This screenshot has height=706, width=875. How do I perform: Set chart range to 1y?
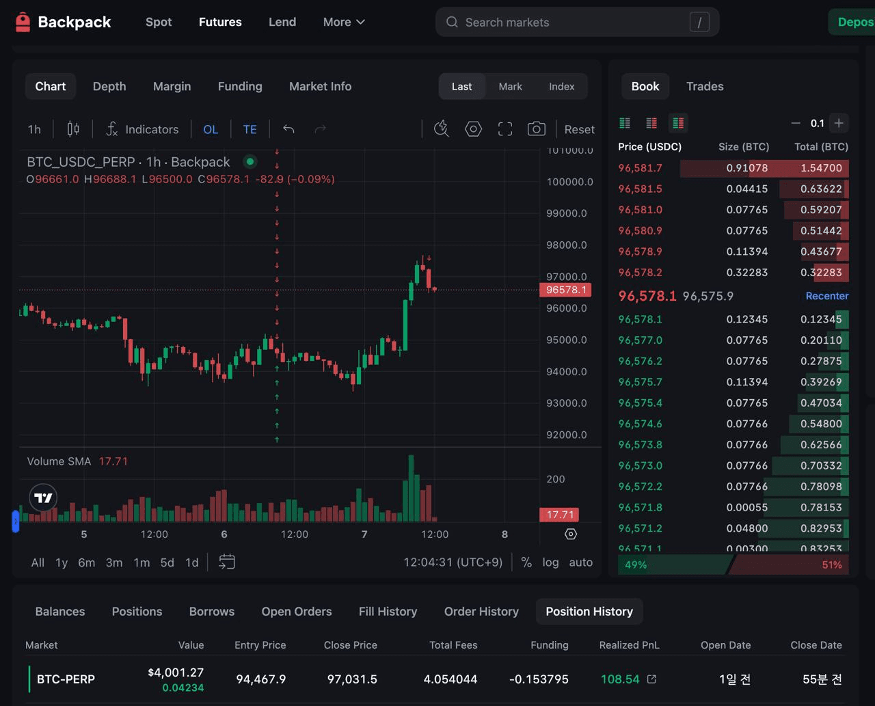[x=62, y=562]
